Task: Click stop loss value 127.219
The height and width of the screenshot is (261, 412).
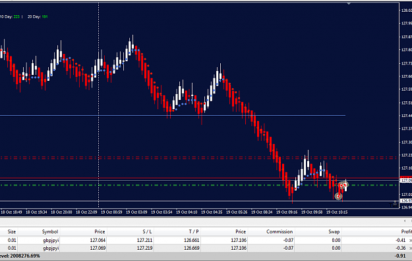Action: tap(144, 248)
